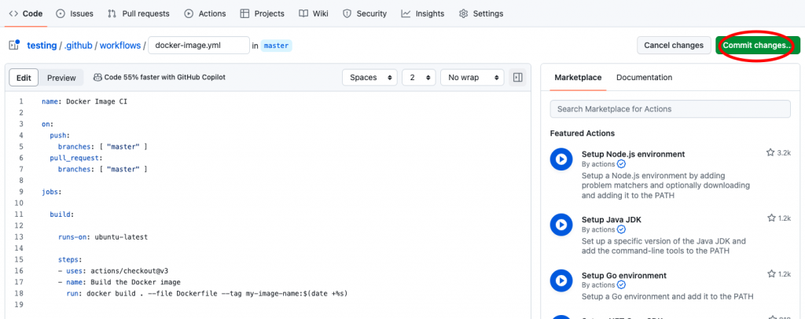Click the Copilot icon in editor toolbar
805x319 pixels.
[97, 78]
